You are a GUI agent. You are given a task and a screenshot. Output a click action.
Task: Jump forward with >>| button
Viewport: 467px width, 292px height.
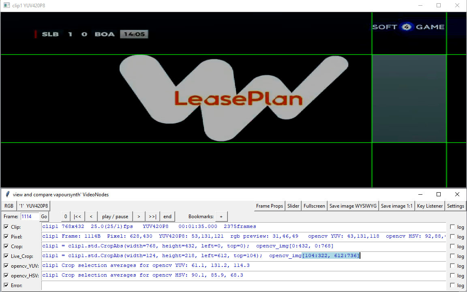click(x=152, y=217)
